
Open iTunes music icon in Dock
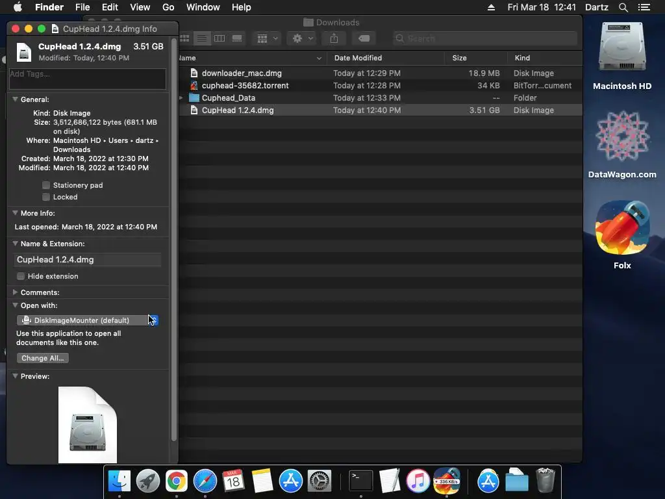pos(418,481)
